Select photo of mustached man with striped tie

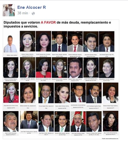[94, 93]
